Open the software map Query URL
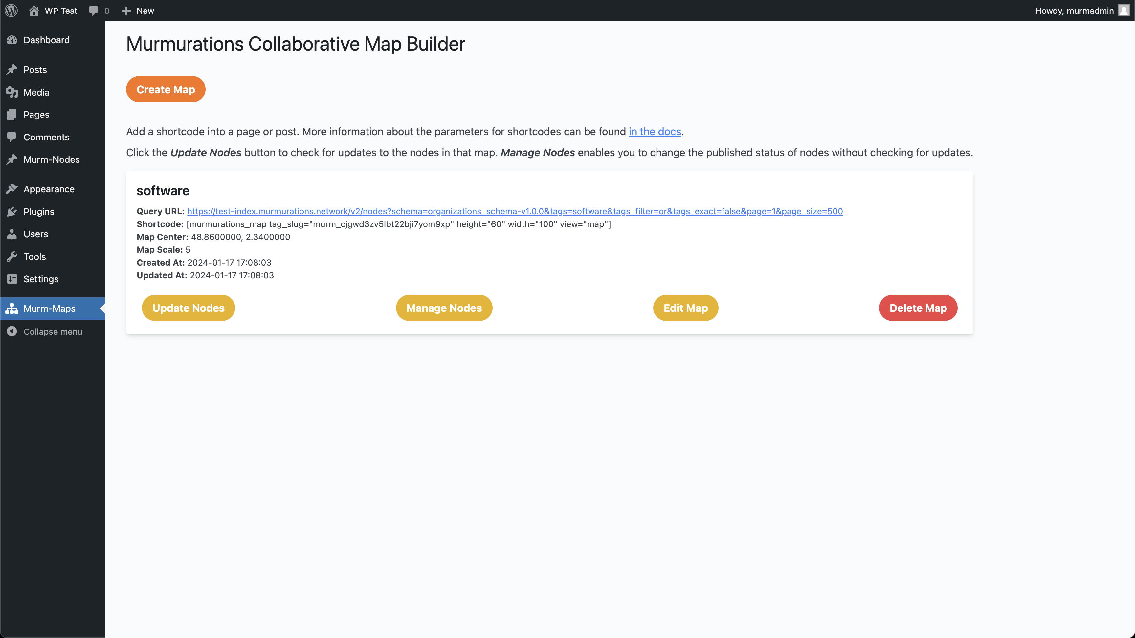Viewport: 1135px width, 638px height. pos(515,211)
